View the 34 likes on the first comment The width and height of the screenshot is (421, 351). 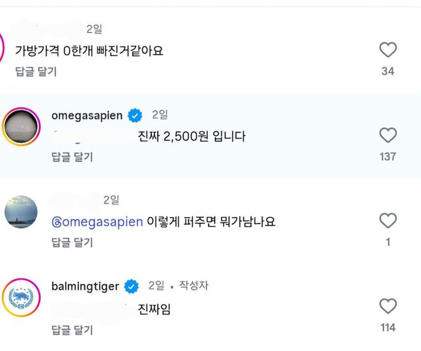coord(388,71)
